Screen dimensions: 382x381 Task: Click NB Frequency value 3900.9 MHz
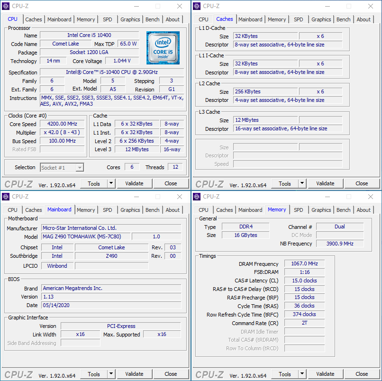click(340, 244)
